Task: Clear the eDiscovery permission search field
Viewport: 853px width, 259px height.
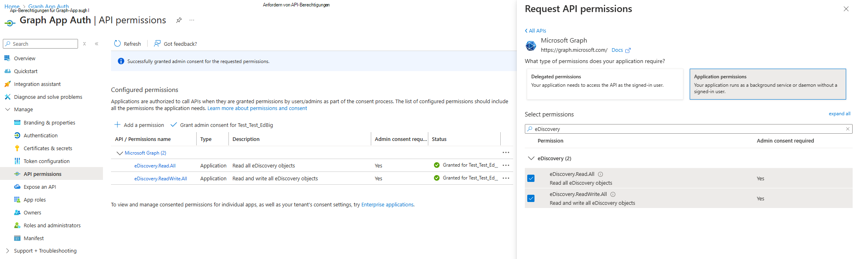Action: click(x=847, y=129)
